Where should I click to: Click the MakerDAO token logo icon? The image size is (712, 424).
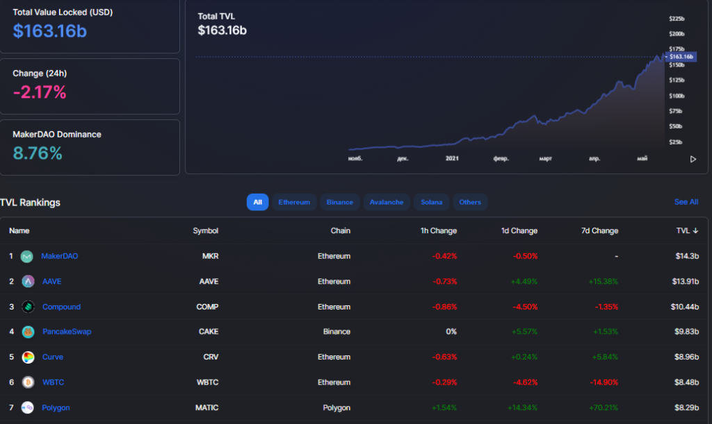(x=27, y=256)
